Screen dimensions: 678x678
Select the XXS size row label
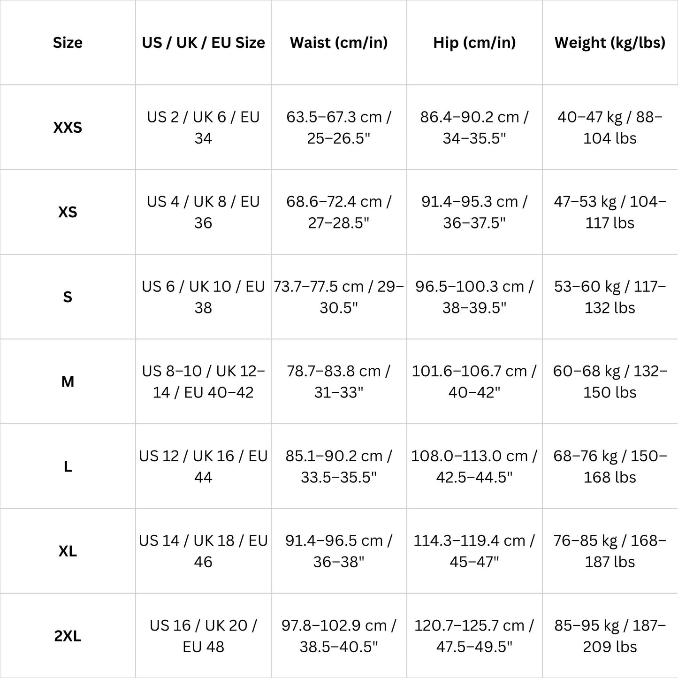[x=68, y=128]
